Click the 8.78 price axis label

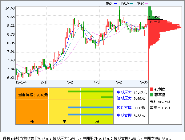(11, 34)
